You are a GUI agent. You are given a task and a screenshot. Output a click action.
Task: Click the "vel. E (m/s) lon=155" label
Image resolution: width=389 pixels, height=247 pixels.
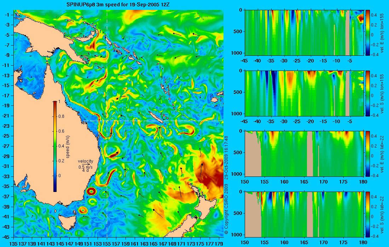click(x=382, y=32)
